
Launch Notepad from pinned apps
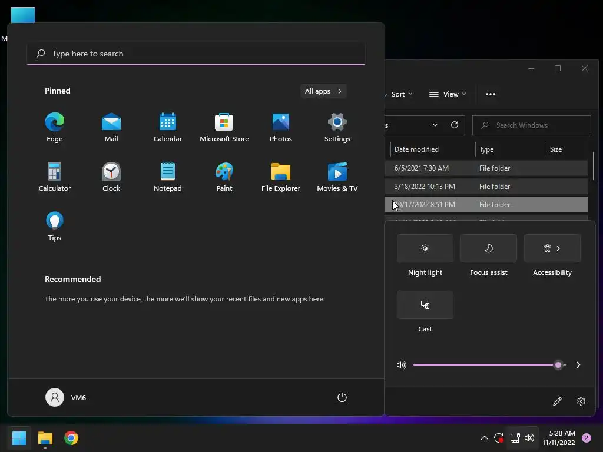click(x=168, y=177)
